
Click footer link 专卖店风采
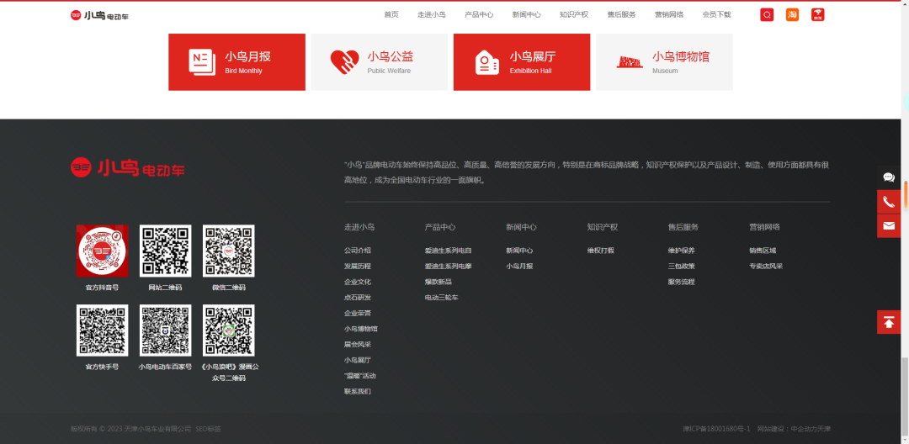pyautogui.click(x=766, y=267)
